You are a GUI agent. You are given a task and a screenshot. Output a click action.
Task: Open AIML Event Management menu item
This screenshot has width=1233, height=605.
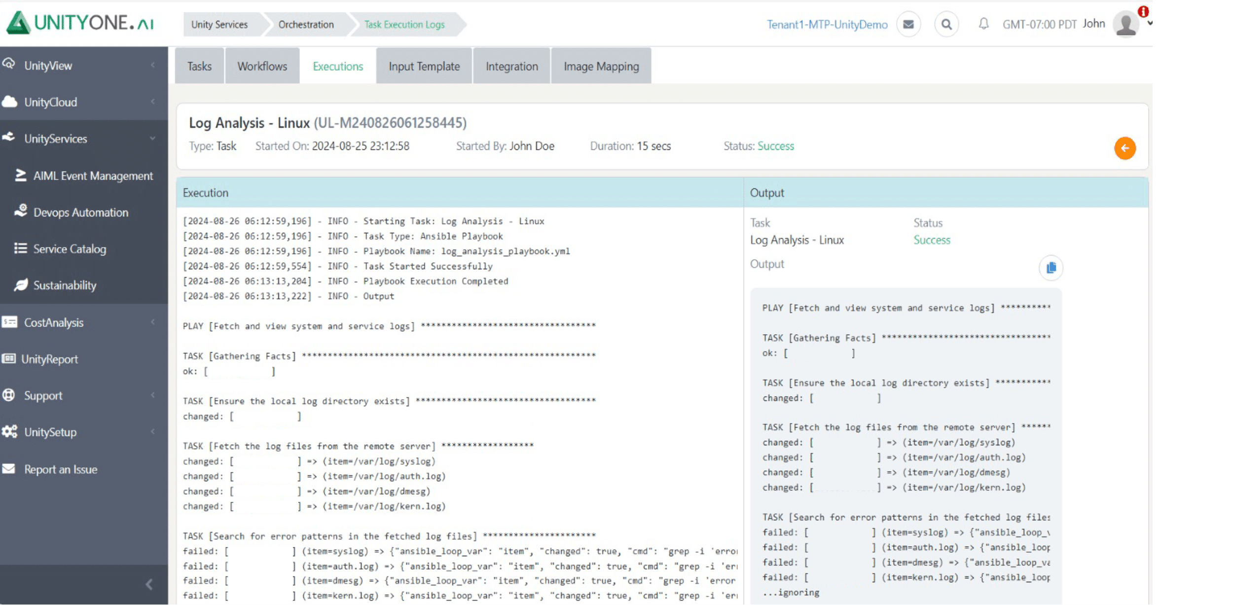(93, 176)
